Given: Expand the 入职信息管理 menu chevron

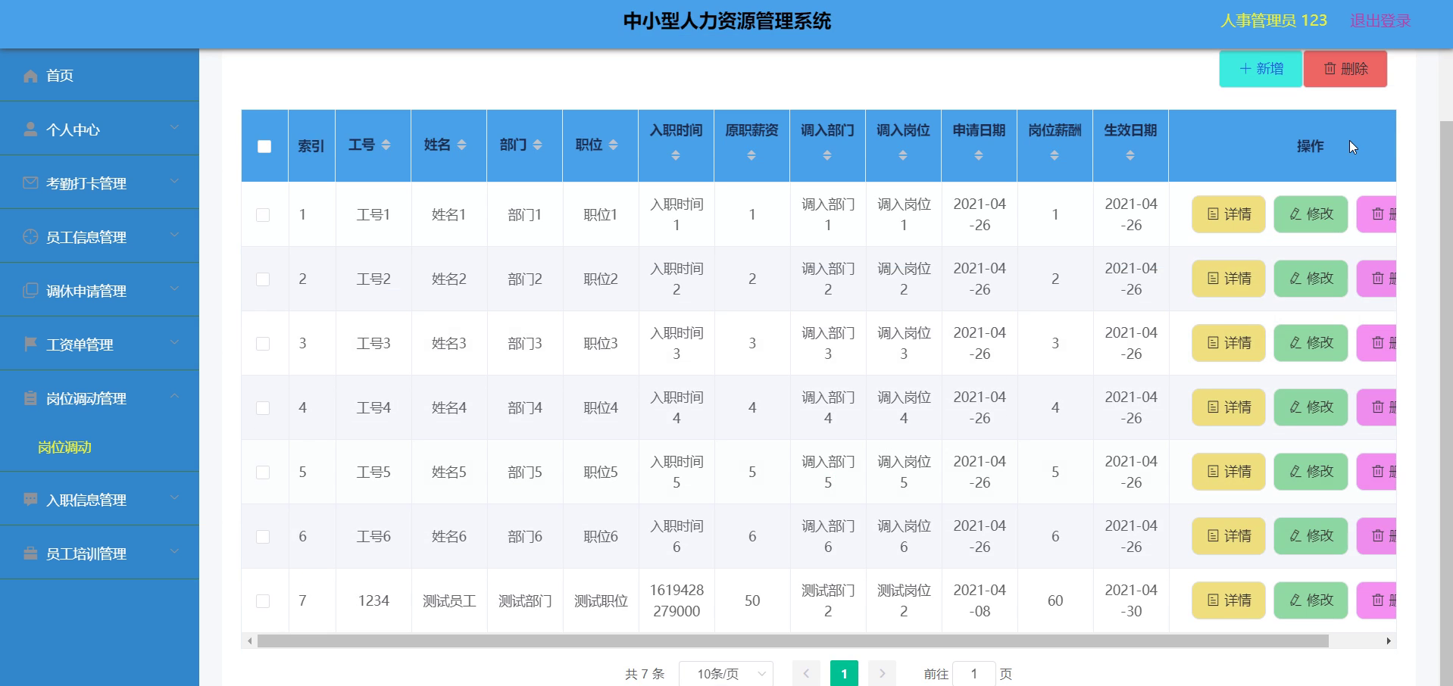Looking at the screenshot, I should tap(174, 497).
